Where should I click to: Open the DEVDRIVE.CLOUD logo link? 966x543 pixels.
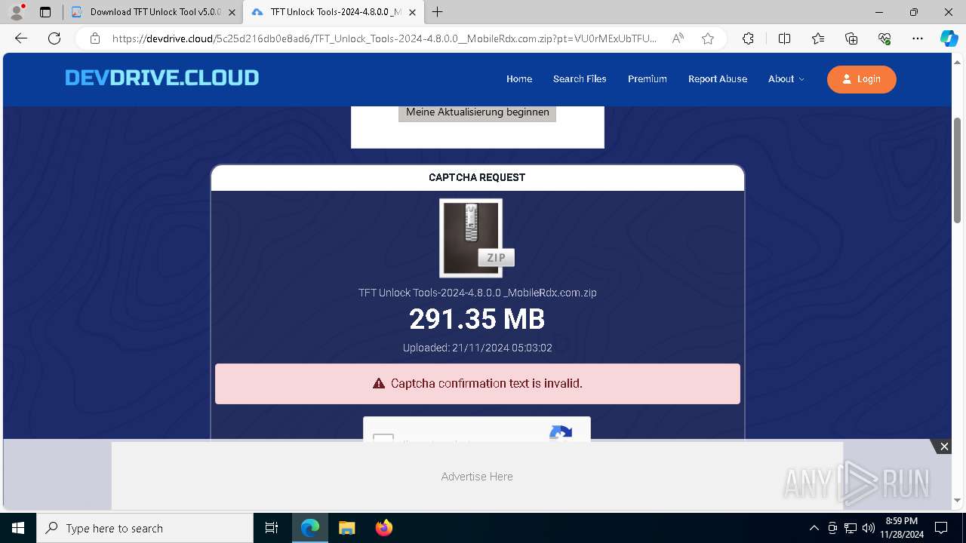[x=162, y=78]
